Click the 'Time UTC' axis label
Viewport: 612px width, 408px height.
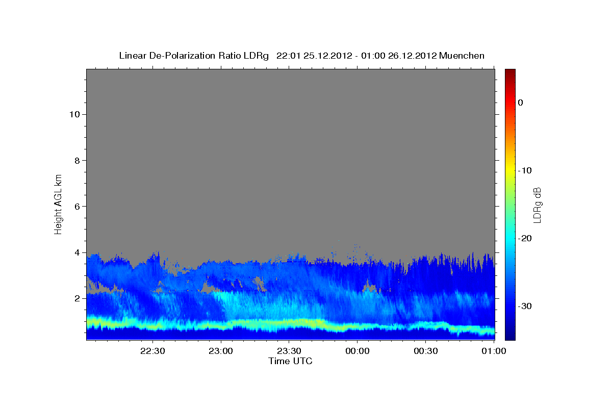point(290,361)
